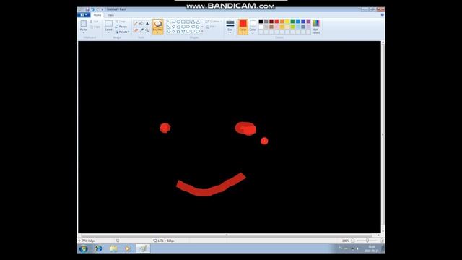Expand the Shapes gallery more arrow
This screenshot has width=462, height=260.
(x=202, y=31)
